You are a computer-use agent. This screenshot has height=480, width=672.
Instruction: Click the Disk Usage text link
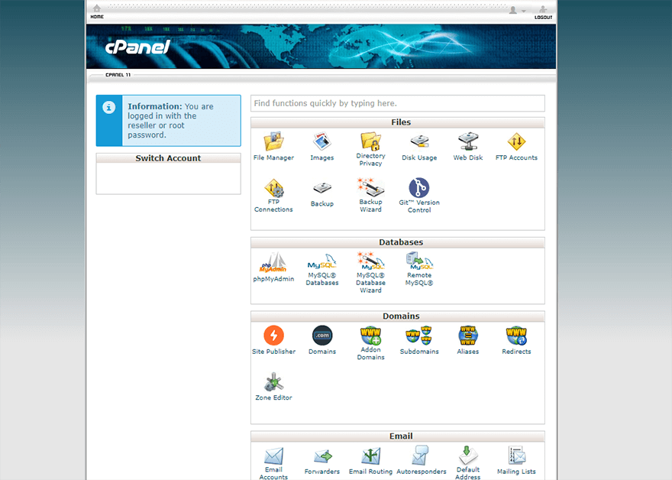419,157
